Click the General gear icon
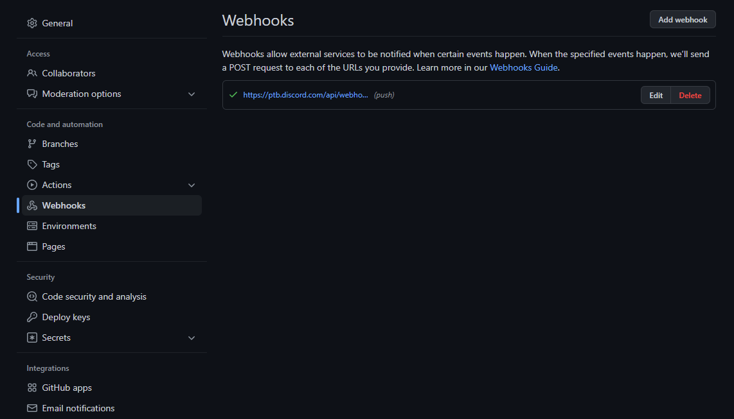 click(32, 23)
